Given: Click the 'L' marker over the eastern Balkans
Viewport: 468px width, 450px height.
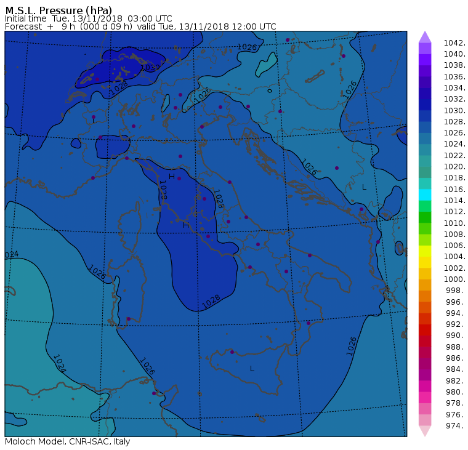Looking at the screenshot, I should click(x=364, y=187).
